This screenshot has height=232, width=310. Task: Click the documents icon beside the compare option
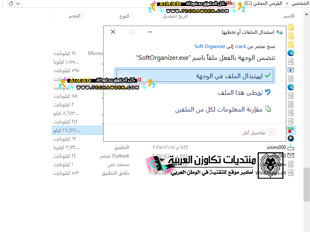pyautogui.click(x=268, y=109)
